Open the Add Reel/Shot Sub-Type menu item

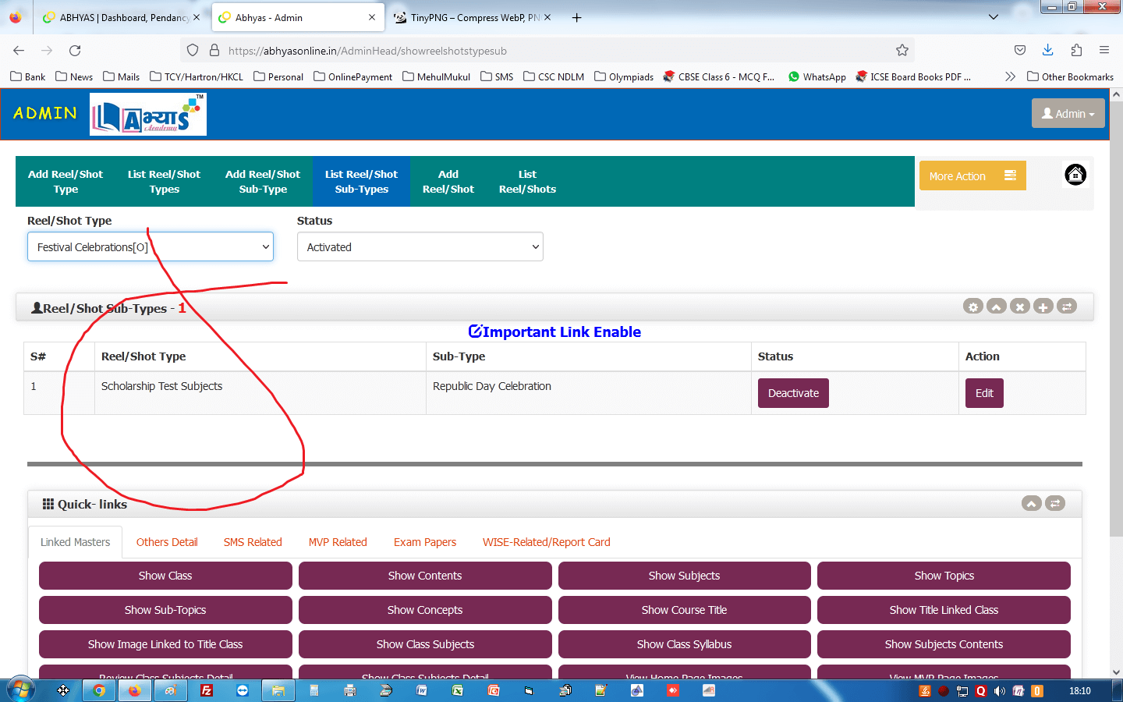(263, 182)
